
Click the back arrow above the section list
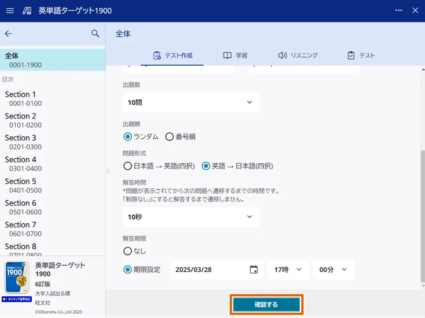[9, 34]
